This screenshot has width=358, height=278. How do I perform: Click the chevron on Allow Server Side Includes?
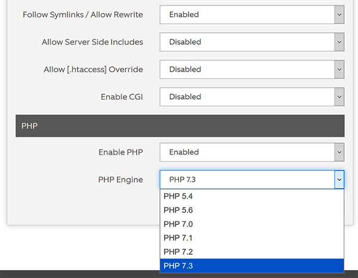click(340, 42)
